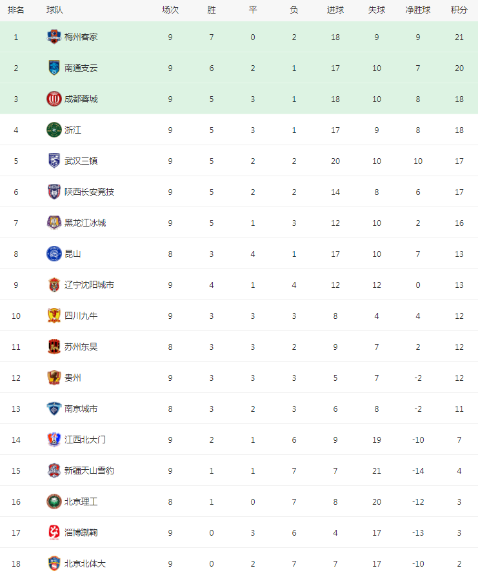Open the 新疆天山雪豹 team link
Screen dimensions: 478x577
point(90,471)
